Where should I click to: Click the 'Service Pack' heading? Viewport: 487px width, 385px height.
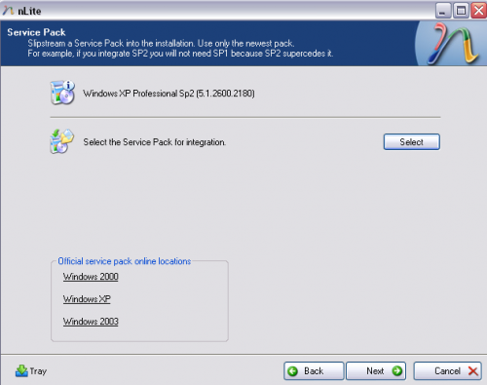[x=36, y=32]
